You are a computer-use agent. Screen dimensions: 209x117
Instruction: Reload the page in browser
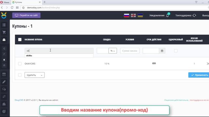(12, 7)
